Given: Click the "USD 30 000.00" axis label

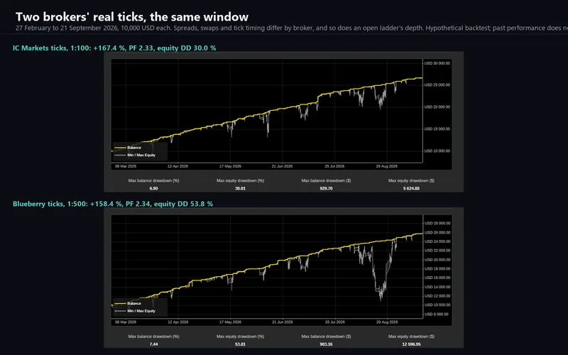Looking at the screenshot, I should 437,63.
